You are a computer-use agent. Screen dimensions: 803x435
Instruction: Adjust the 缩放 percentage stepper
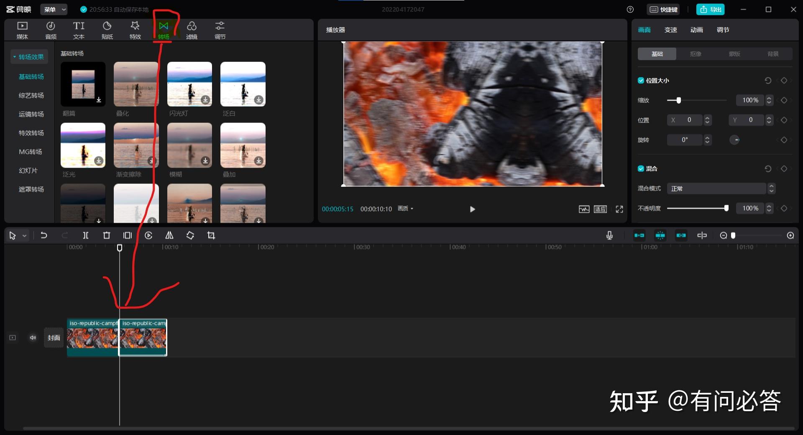coord(769,100)
